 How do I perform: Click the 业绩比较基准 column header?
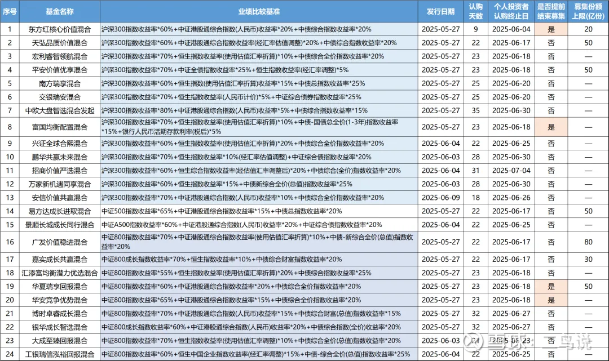(x=259, y=11)
